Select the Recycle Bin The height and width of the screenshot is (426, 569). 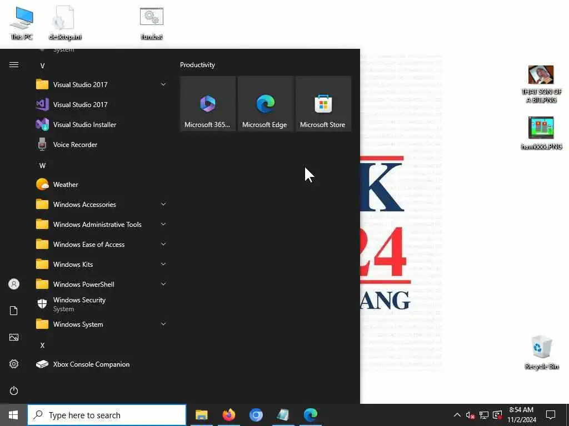541,352
